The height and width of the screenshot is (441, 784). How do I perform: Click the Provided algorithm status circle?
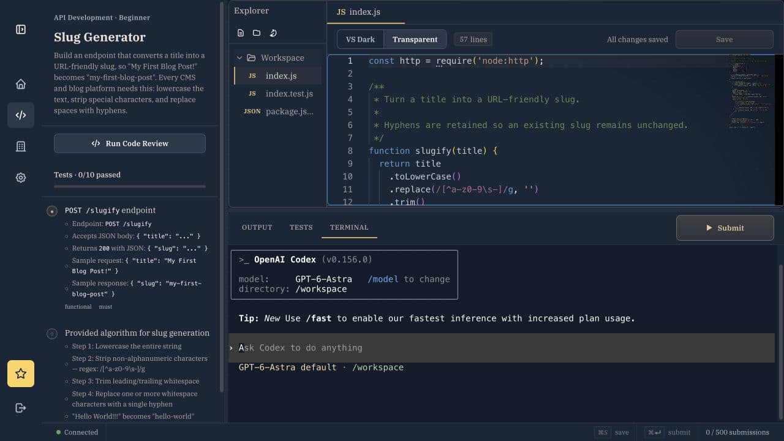point(52,334)
